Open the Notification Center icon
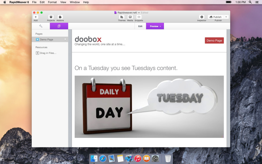The height and width of the screenshot is (164, 262). (x=257, y=2)
